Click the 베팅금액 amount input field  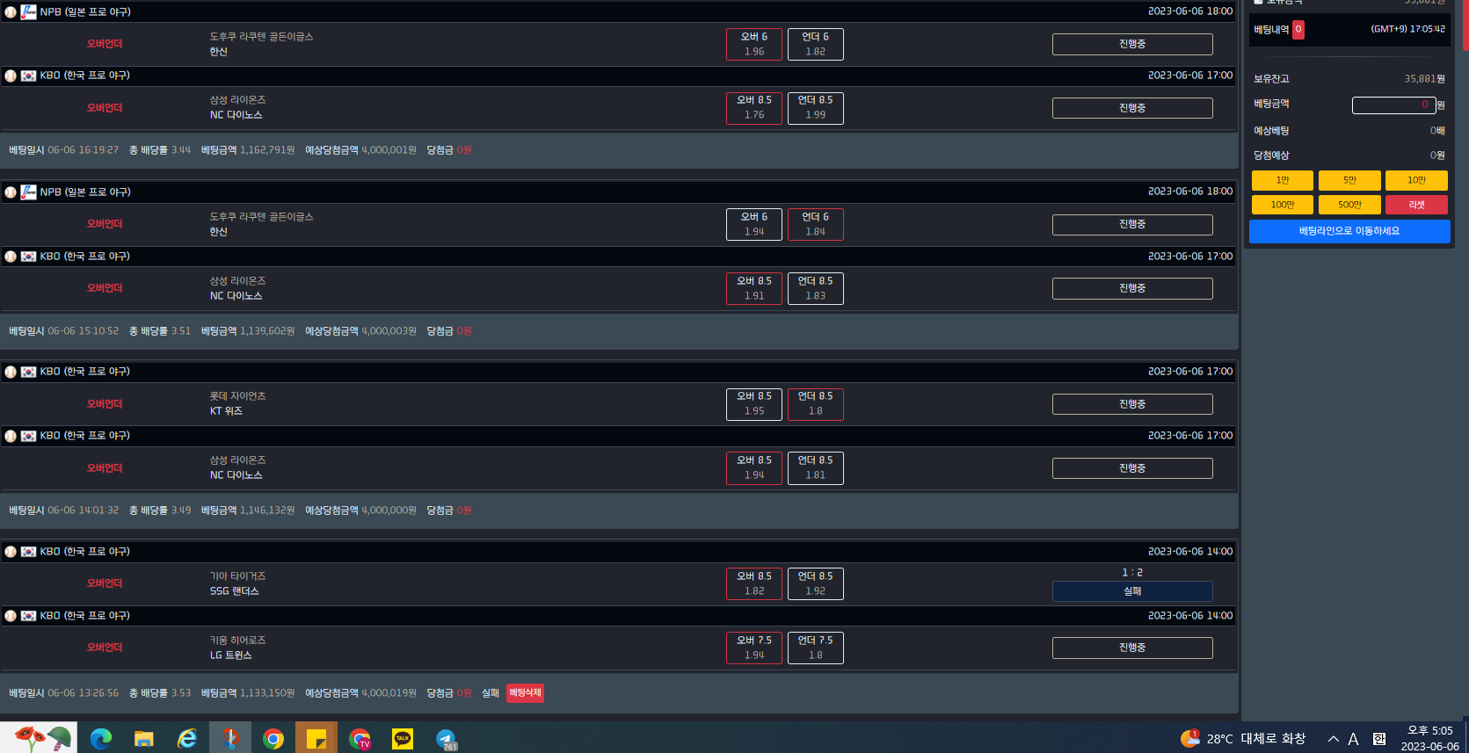click(x=1393, y=105)
